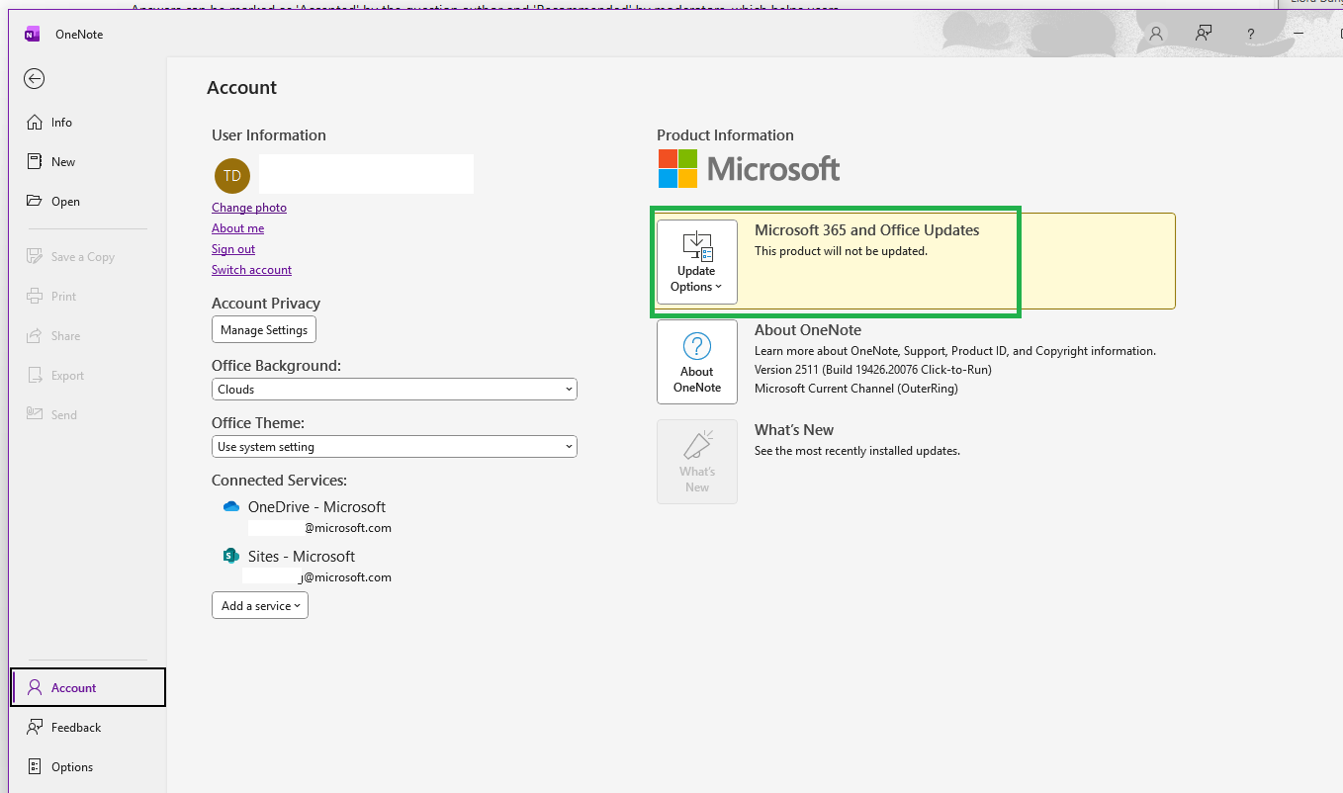
Task: Open the Add a service dropdown
Action: coord(260,605)
